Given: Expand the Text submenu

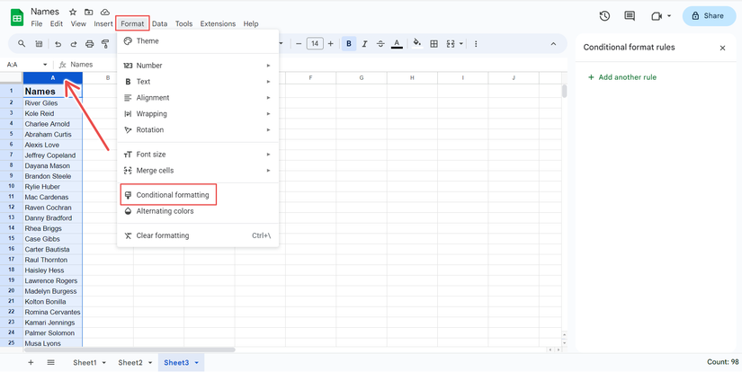Looking at the screenshot, I should (x=198, y=82).
